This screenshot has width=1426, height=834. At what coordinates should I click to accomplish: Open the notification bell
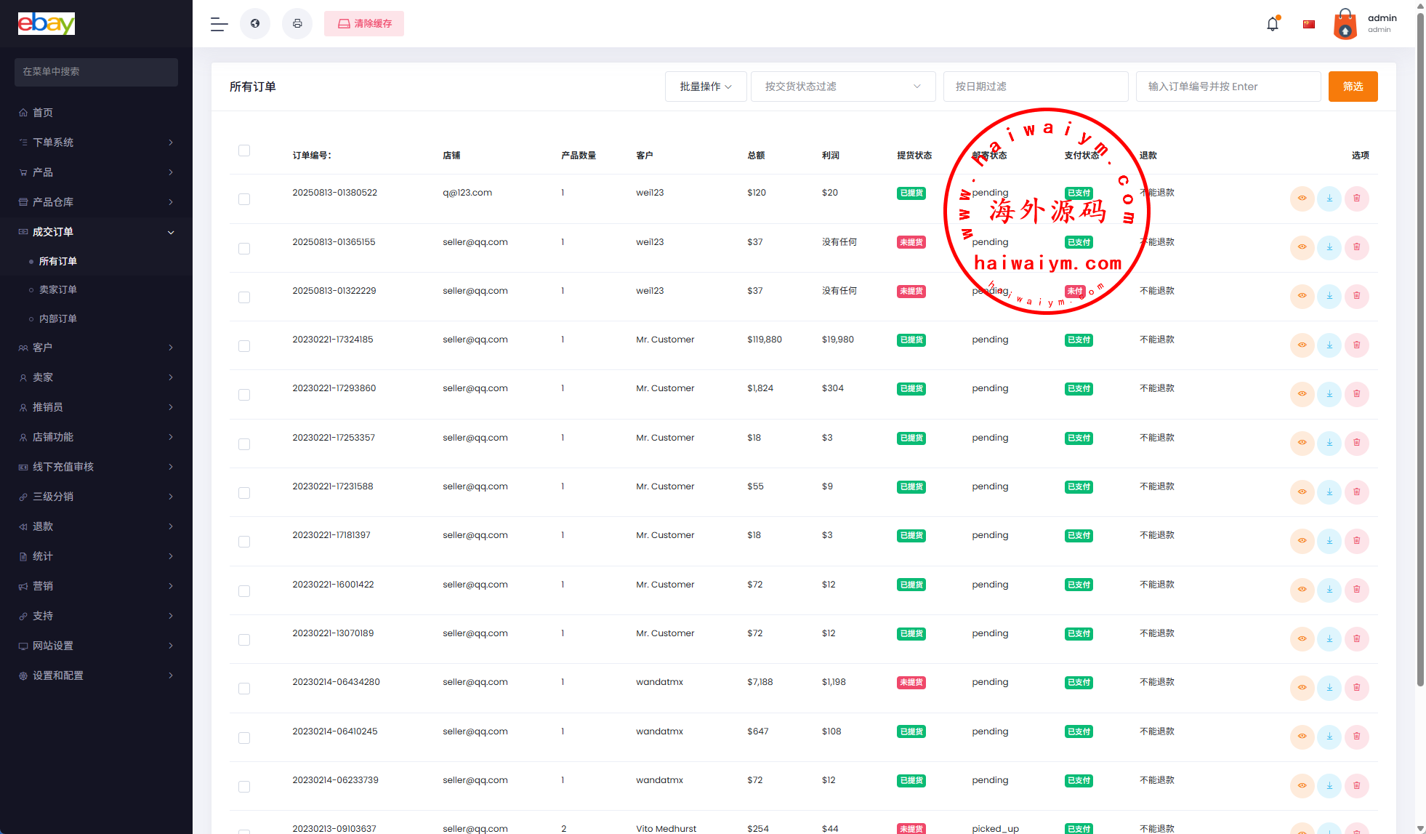[x=1272, y=24]
